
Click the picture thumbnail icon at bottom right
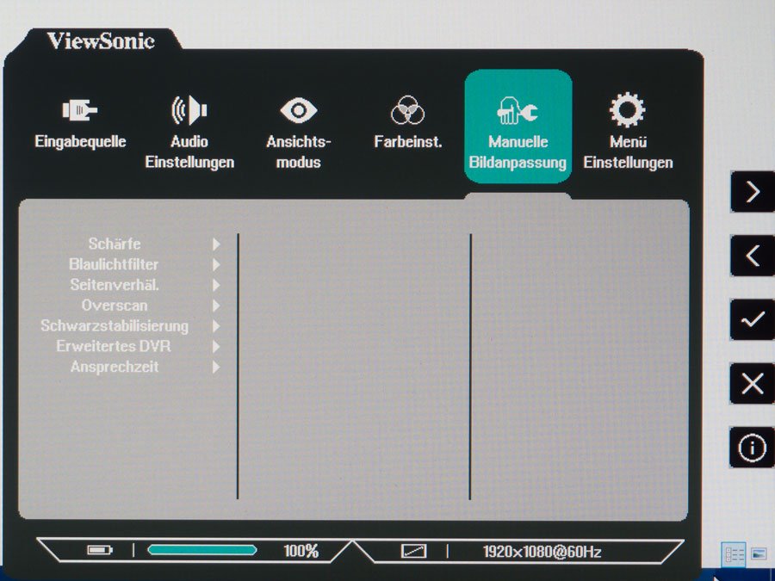point(759,553)
